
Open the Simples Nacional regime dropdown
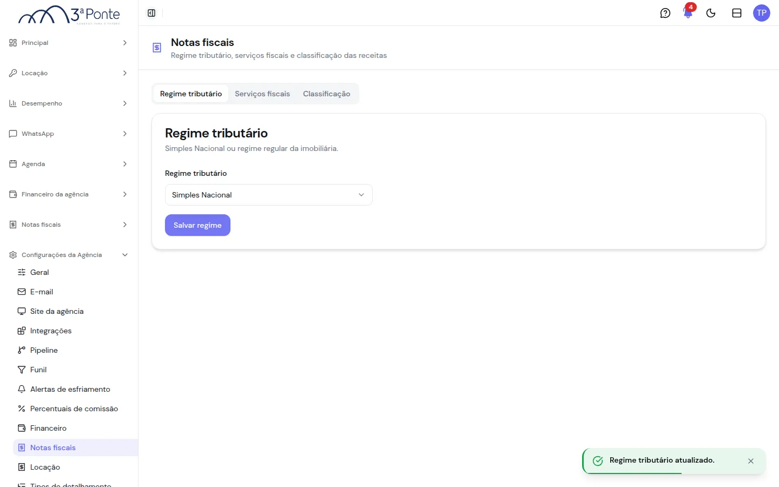[269, 195]
